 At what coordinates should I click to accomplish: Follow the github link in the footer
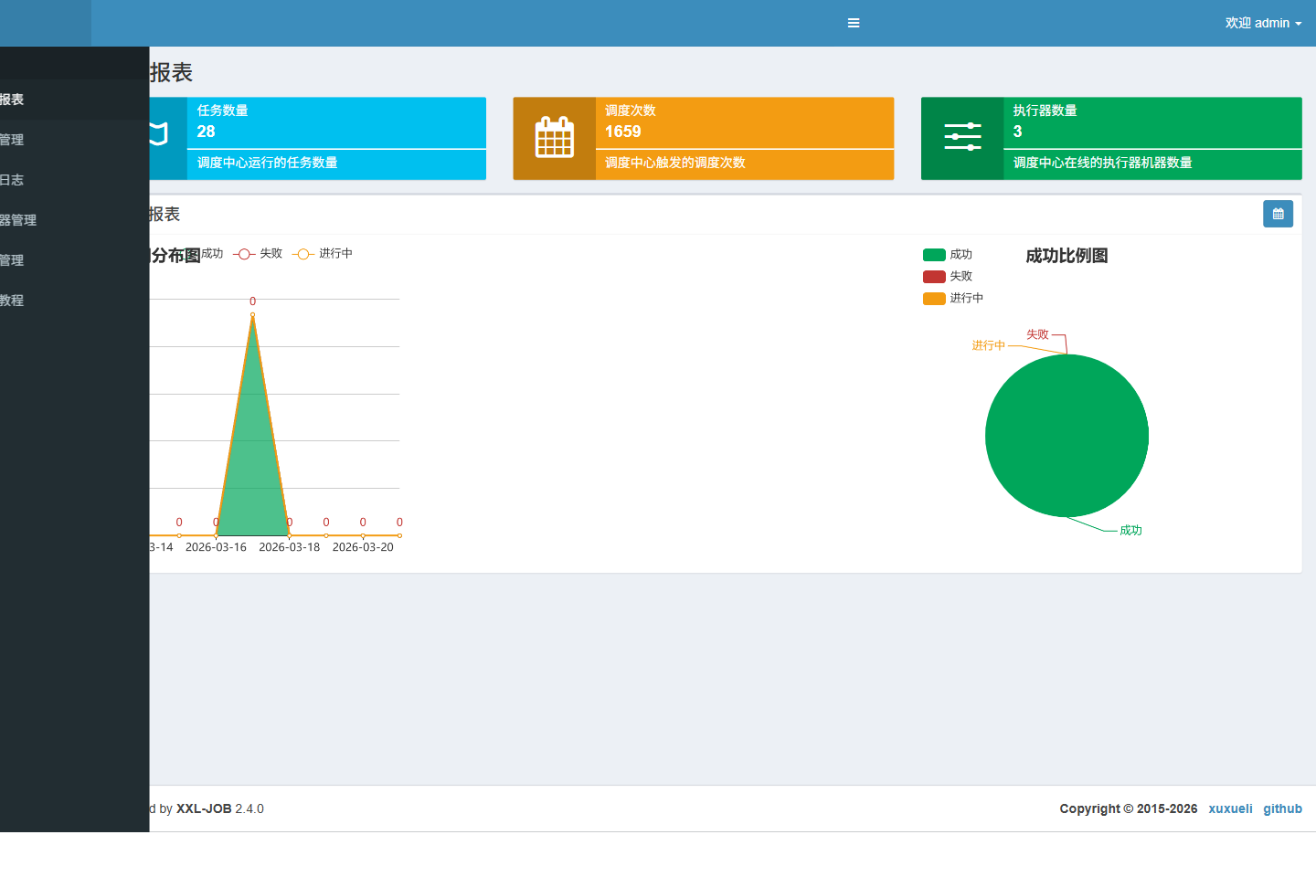pos(1282,808)
